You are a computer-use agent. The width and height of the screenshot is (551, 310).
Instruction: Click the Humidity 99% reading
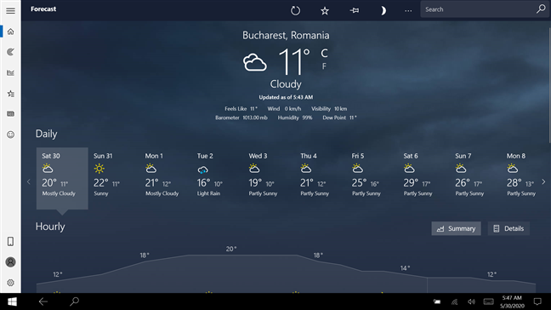pyautogui.click(x=295, y=118)
